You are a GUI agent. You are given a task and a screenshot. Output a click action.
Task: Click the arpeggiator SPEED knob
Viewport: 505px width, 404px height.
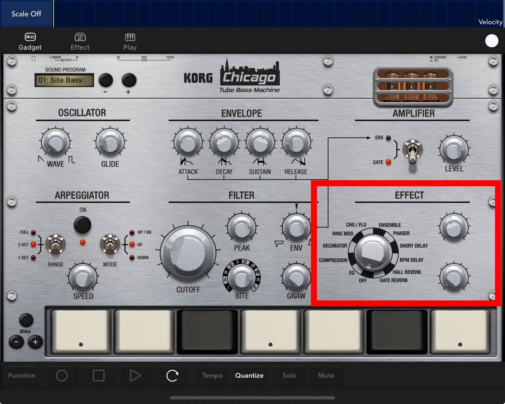tap(83, 277)
